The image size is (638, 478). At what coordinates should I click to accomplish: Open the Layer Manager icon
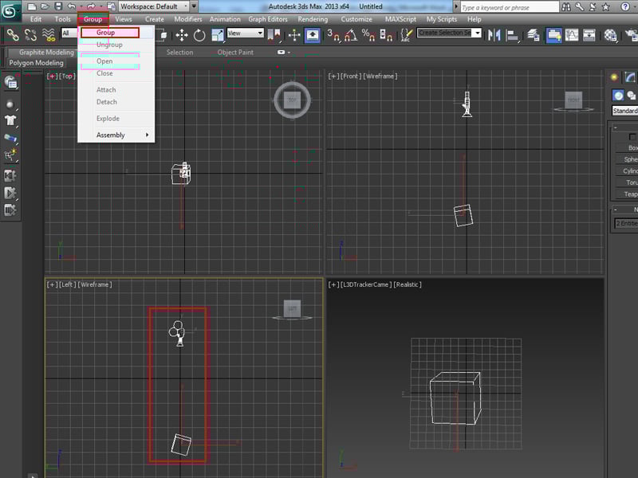[534, 35]
